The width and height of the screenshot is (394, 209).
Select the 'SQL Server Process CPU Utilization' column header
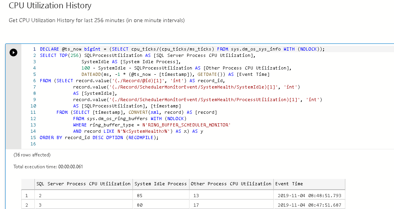click(83, 184)
